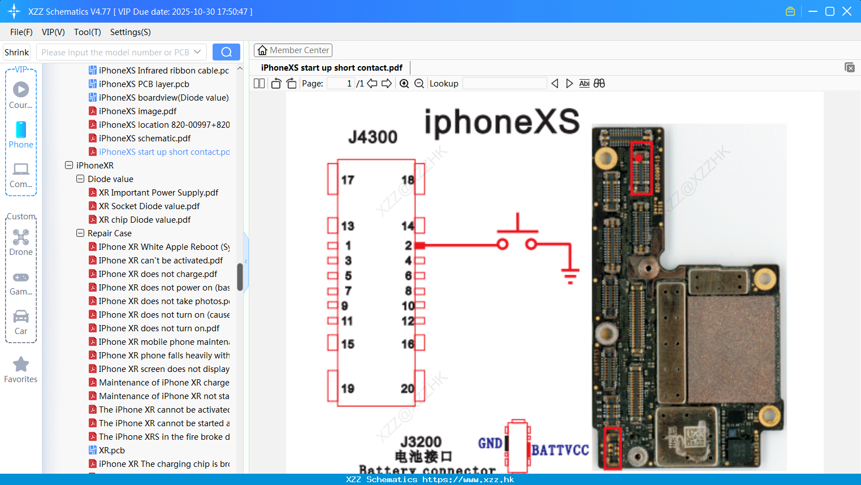Open The iPhone XRS in the fire file
Screen dimensions: 861x485
pos(159,437)
